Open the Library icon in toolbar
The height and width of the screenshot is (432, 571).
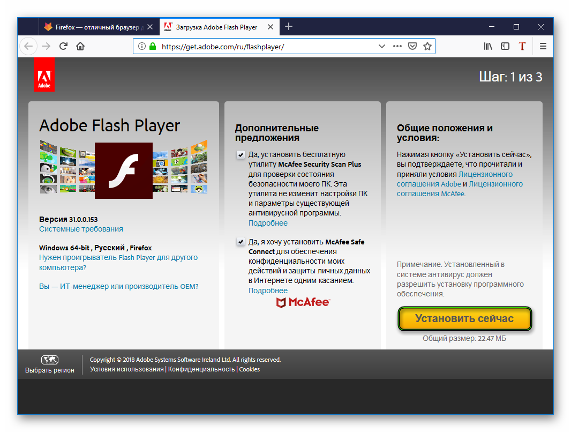[488, 46]
